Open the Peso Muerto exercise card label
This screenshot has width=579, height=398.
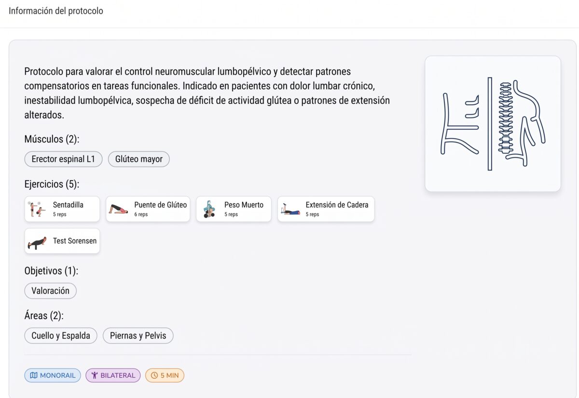tap(244, 205)
